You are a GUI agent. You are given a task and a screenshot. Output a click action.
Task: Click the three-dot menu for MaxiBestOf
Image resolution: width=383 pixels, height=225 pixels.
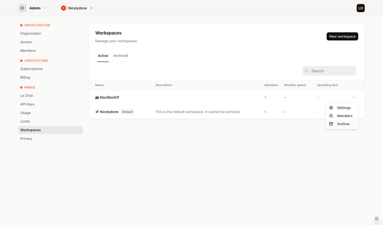pyautogui.click(x=354, y=98)
